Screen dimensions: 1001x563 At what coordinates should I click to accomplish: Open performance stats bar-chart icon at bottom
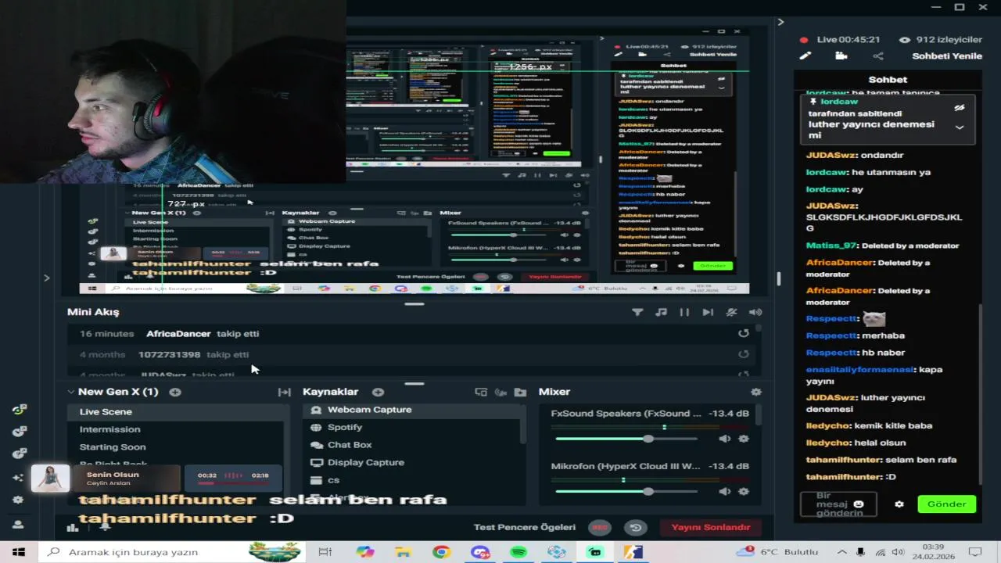[x=73, y=527]
